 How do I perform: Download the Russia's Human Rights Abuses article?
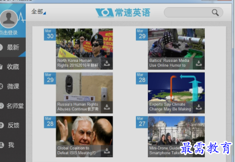point(107,107)
